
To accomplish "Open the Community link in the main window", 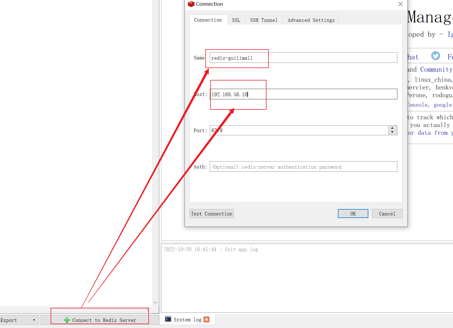I will point(436,69).
